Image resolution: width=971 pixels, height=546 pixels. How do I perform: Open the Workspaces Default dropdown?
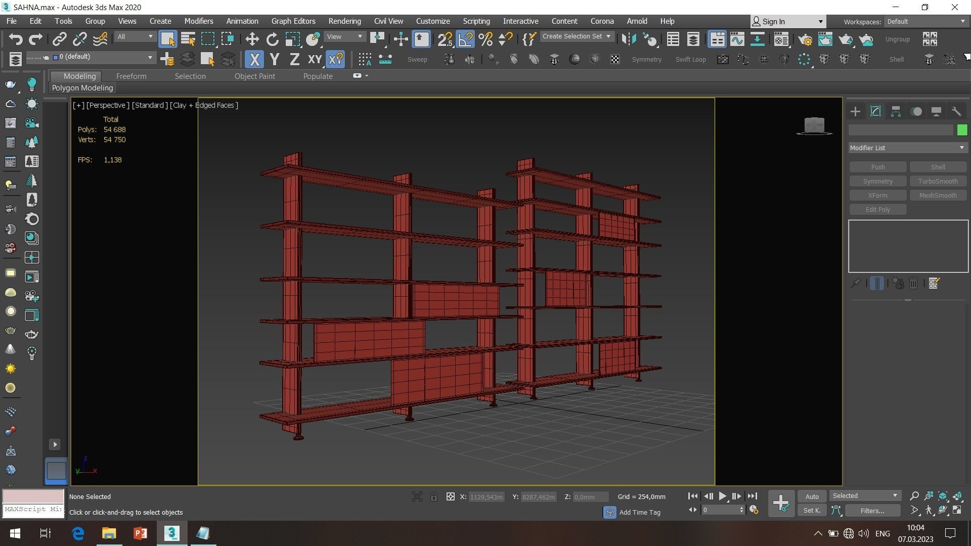pyautogui.click(x=925, y=21)
